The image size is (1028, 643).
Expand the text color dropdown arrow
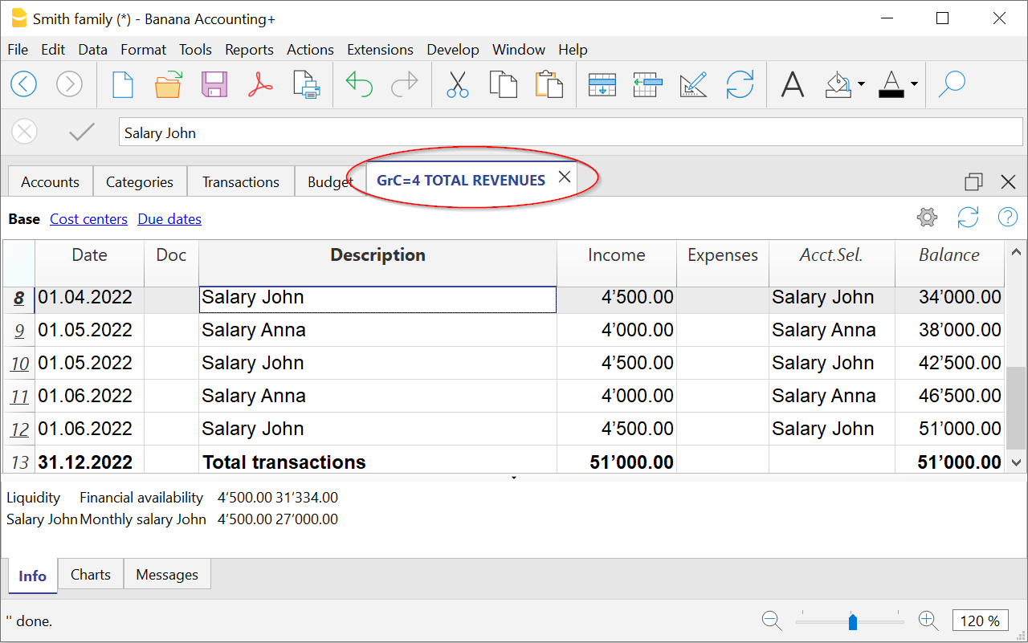coord(914,84)
